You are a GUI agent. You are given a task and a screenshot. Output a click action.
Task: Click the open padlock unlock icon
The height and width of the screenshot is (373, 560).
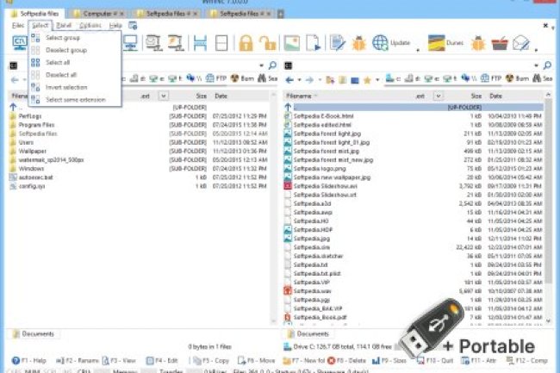tap(267, 43)
